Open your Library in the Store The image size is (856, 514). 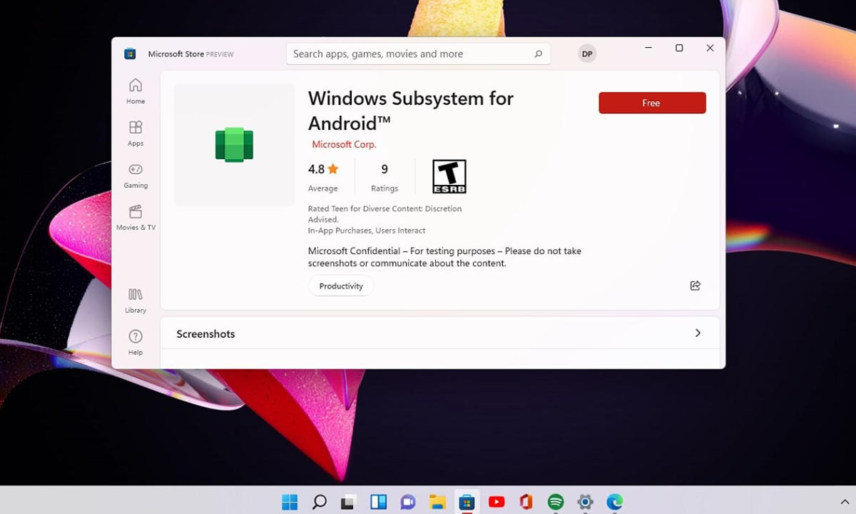(x=135, y=299)
